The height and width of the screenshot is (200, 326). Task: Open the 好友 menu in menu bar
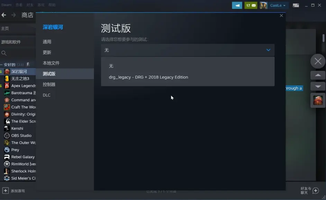tap(30, 5)
